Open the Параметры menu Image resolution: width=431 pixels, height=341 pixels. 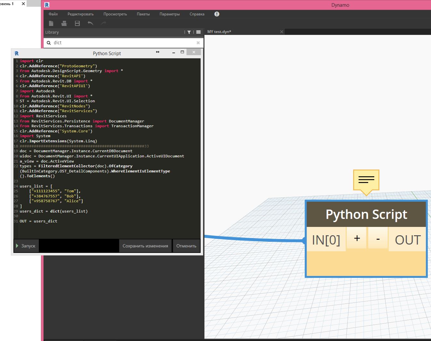(x=170, y=14)
